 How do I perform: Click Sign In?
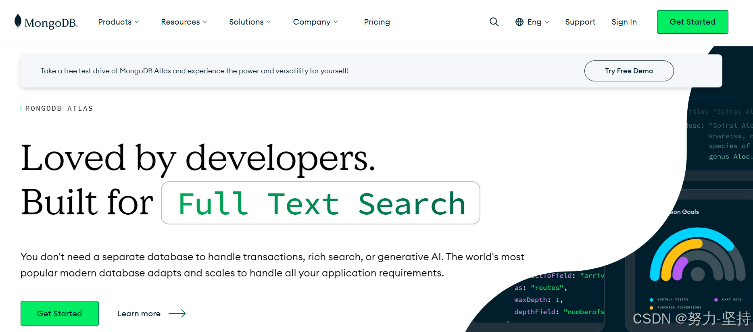[x=624, y=22]
